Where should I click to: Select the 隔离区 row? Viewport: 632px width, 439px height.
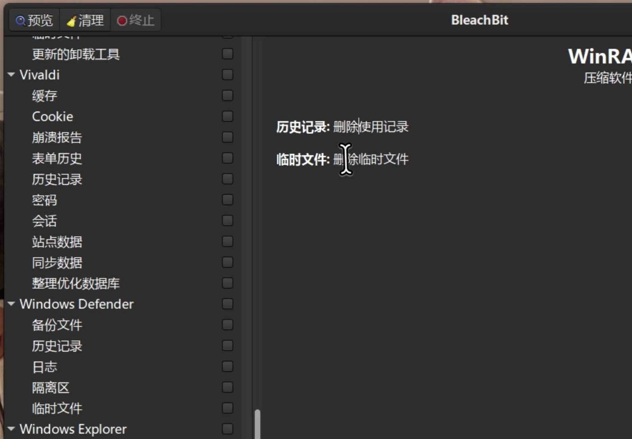tap(51, 388)
